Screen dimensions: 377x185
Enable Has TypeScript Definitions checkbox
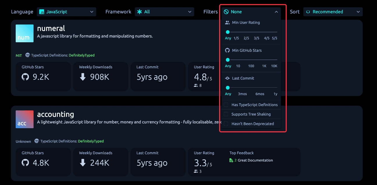click(226, 105)
